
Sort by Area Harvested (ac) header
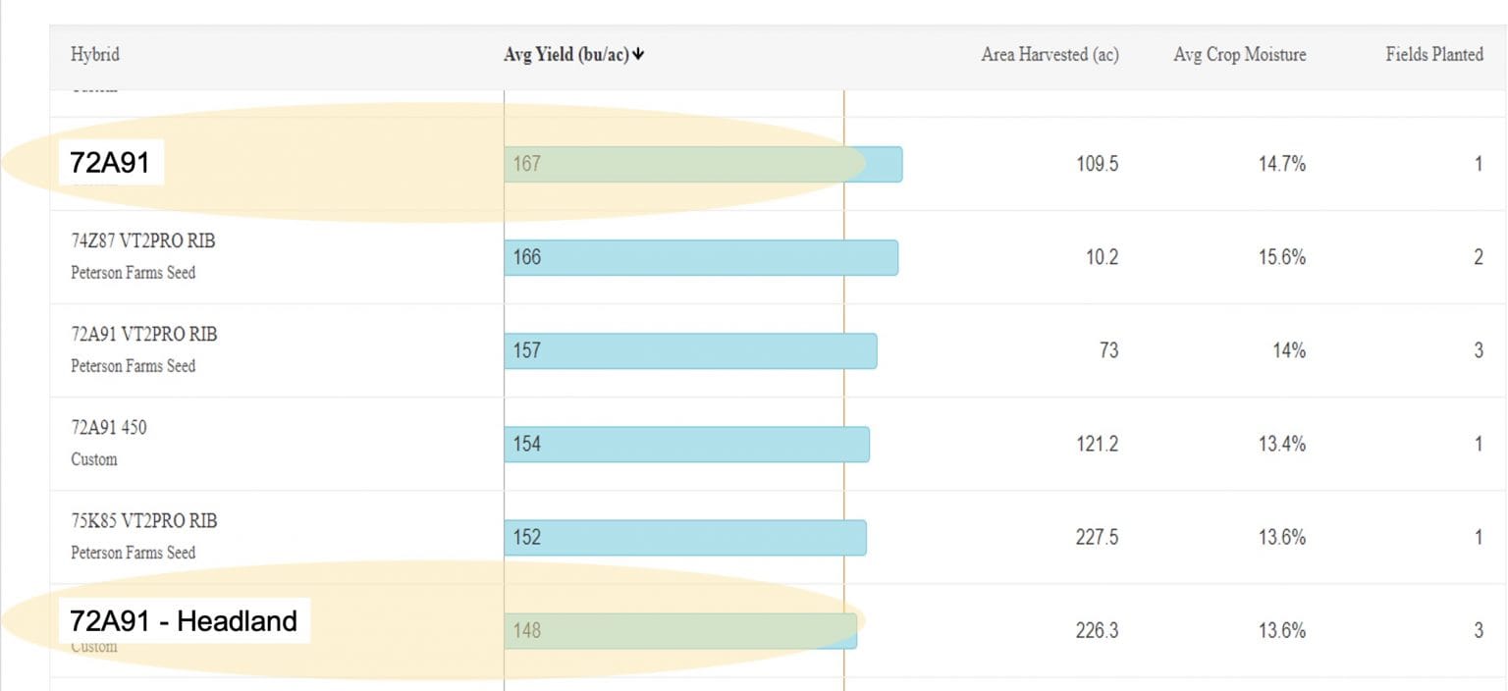(x=1049, y=55)
